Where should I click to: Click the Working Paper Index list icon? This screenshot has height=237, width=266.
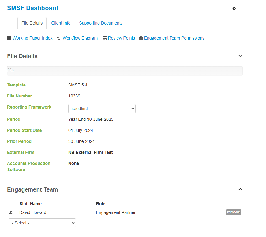pyautogui.click(x=9, y=38)
